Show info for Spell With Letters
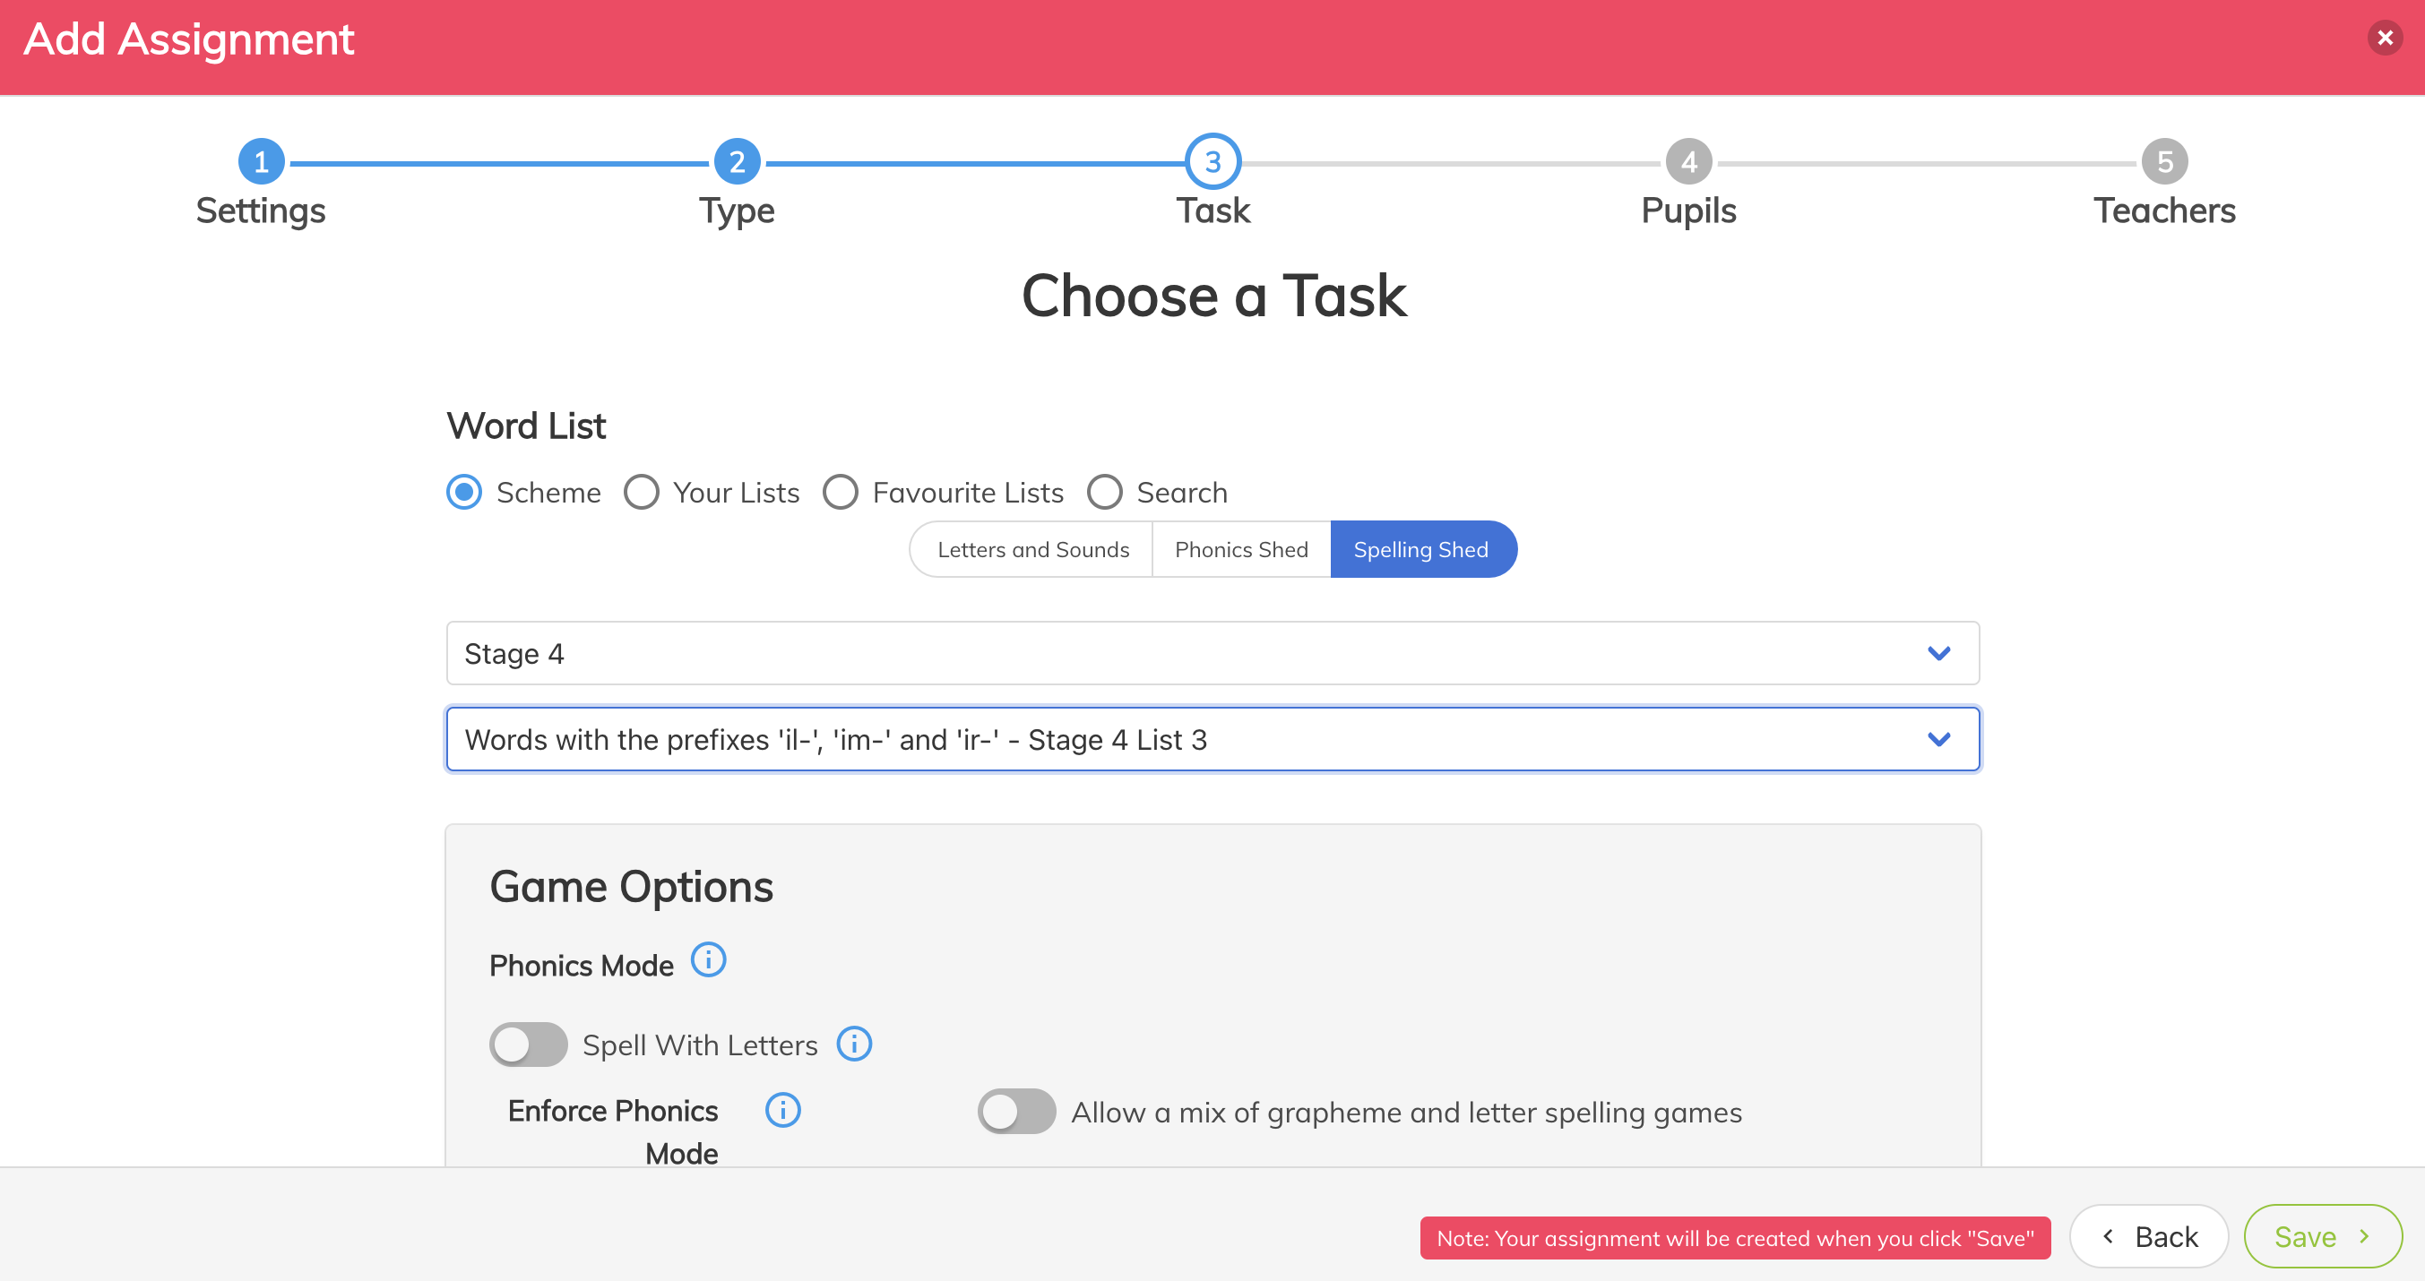The image size is (2425, 1281). 854,1044
